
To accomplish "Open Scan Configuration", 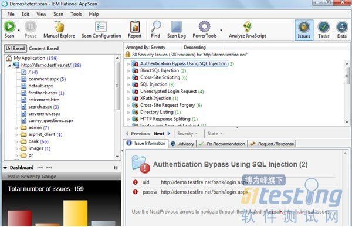I will pyautogui.click(x=101, y=29).
